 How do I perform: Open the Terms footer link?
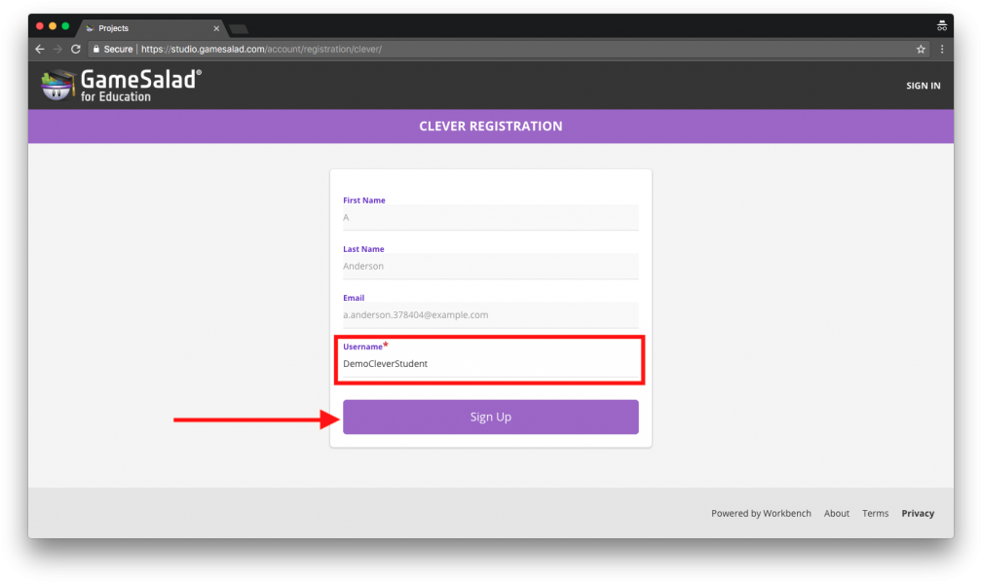[x=875, y=513]
